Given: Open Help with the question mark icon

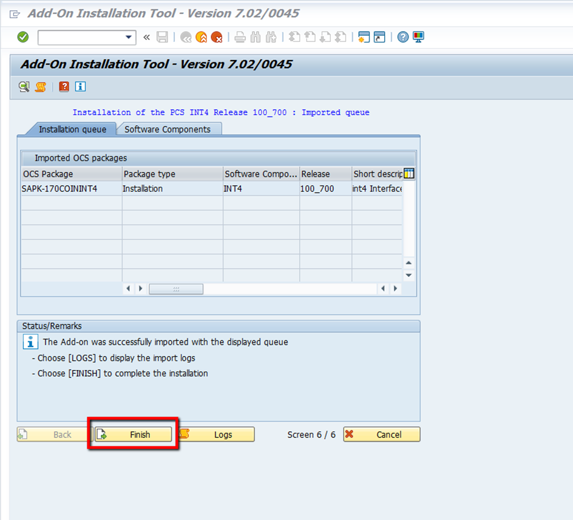Looking at the screenshot, I should coord(402,38).
